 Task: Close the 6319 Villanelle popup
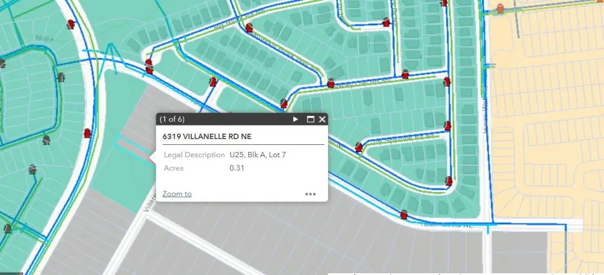[322, 120]
